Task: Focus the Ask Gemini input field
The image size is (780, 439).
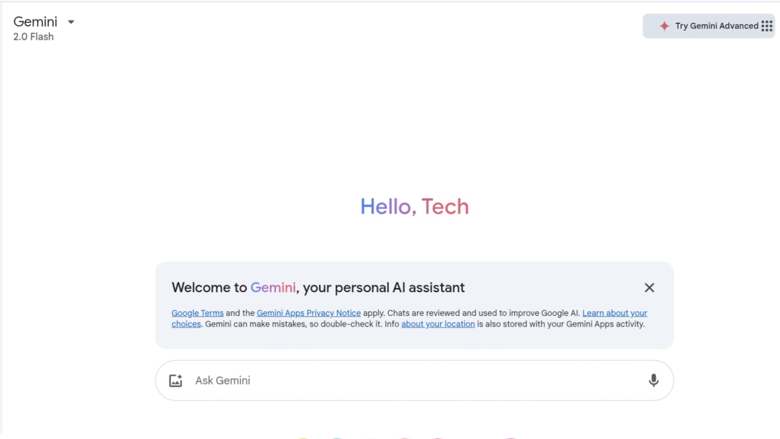Action: point(414,380)
